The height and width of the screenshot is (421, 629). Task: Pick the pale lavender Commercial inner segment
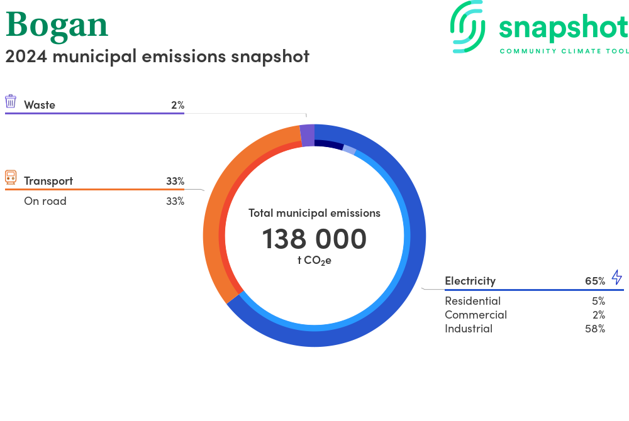click(349, 150)
